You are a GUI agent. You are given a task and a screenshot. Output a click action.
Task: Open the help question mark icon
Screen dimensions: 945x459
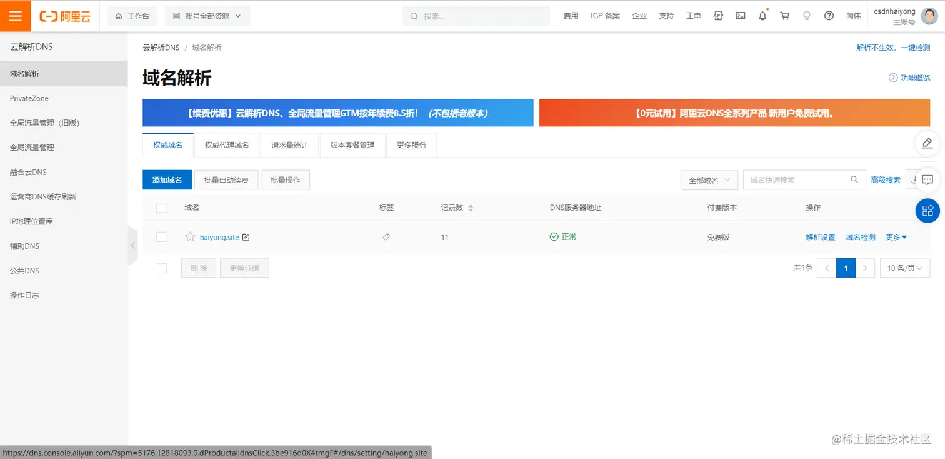coord(829,16)
